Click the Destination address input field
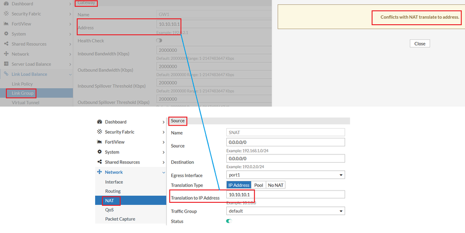This screenshot has width=465, height=233. (286, 158)
